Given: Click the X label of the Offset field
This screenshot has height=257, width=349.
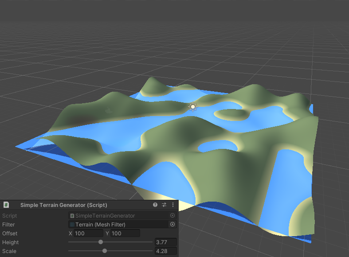Looking at the screenshot, I should (x=71, y=234).
